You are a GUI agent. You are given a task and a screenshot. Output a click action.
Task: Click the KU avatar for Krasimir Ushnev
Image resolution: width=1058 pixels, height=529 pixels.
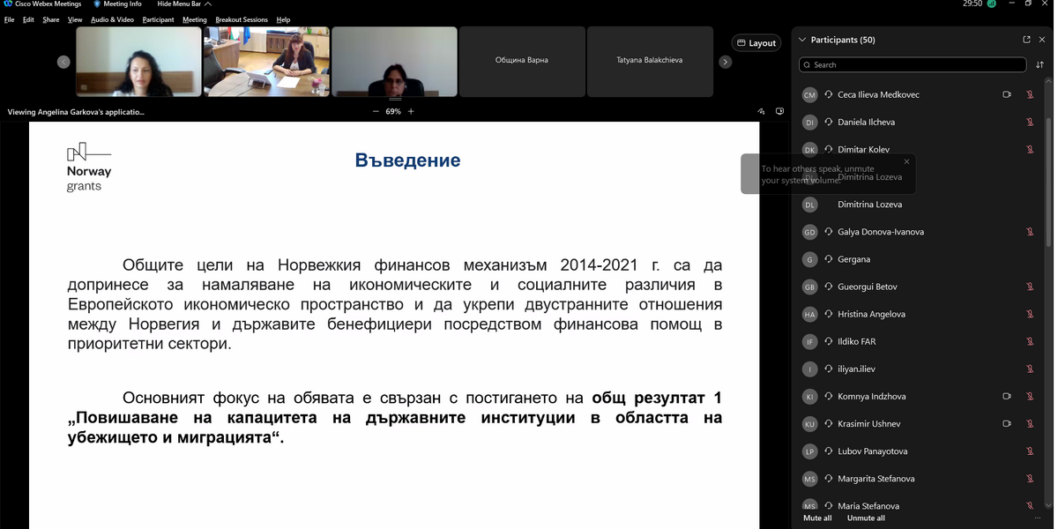click(810, 423)
